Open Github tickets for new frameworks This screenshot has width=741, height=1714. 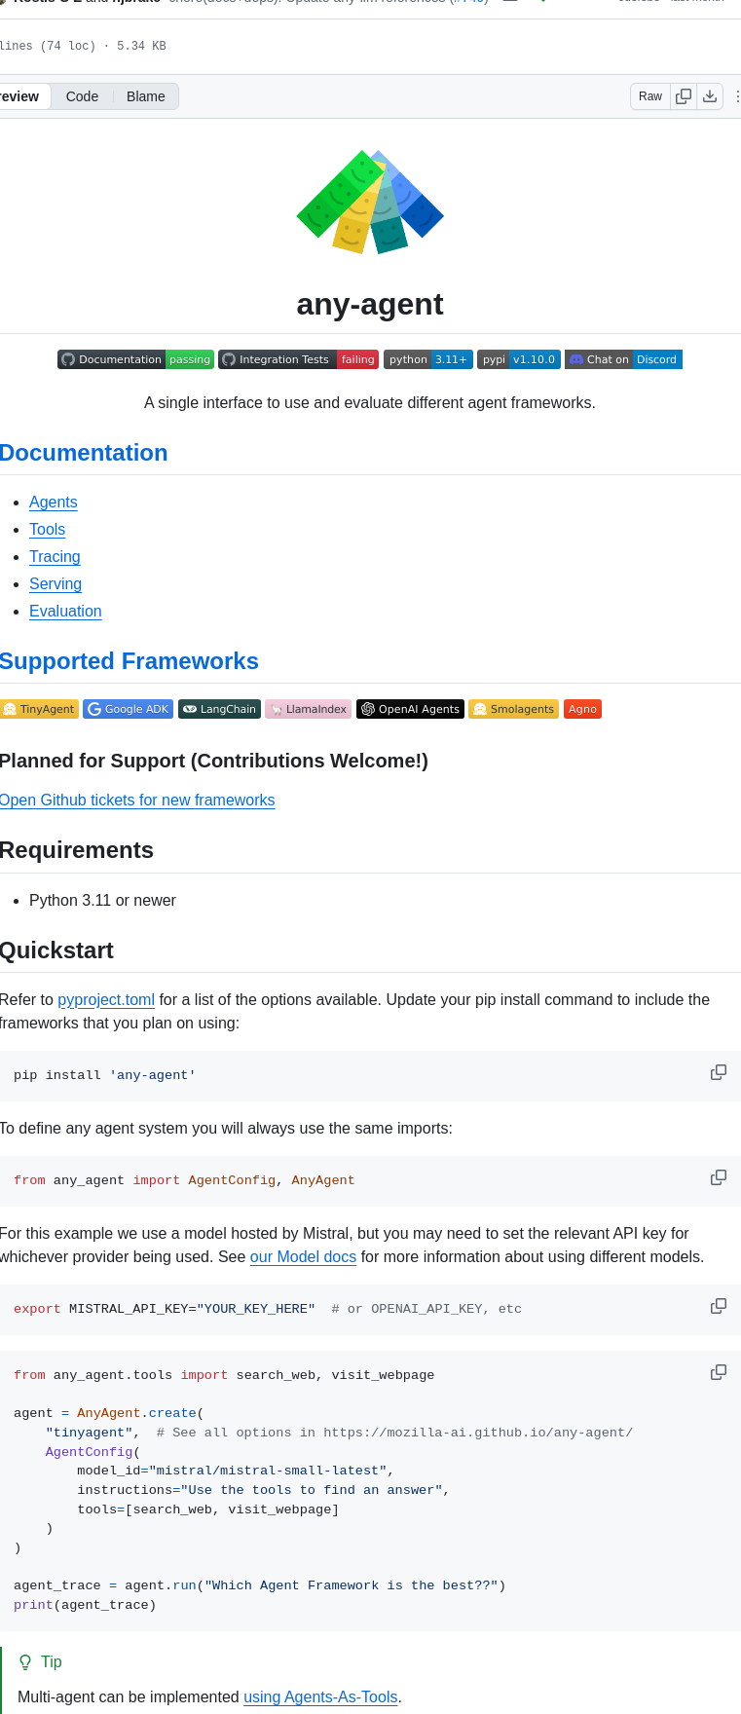(x=137, y=800)
